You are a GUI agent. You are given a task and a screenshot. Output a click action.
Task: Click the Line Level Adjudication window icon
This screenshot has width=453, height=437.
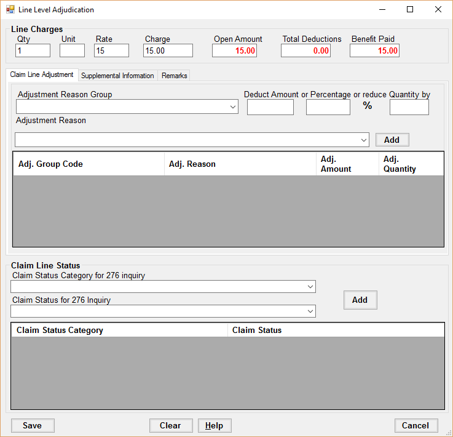(10, 10)
